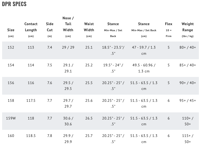Select the 159W size row cell
Viewport: 201px width, 147px height.
(x=11, y=118)
